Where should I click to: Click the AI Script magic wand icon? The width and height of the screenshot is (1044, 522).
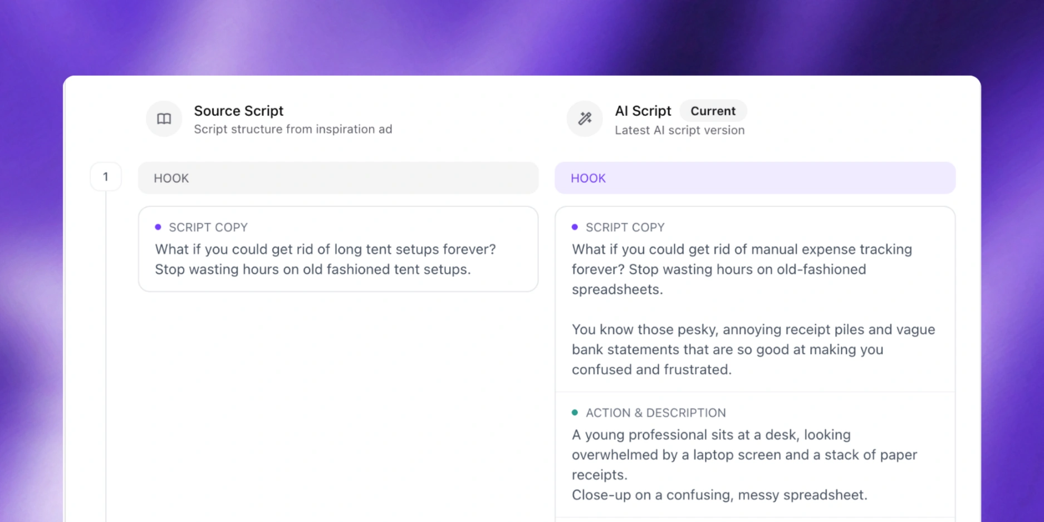(585, 119)
